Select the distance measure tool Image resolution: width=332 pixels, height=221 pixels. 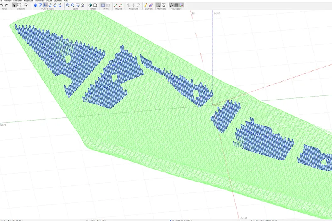click(116, 5)
